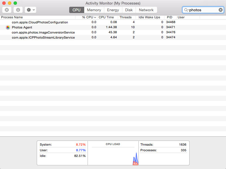Sort by User column header

(188, 17)
